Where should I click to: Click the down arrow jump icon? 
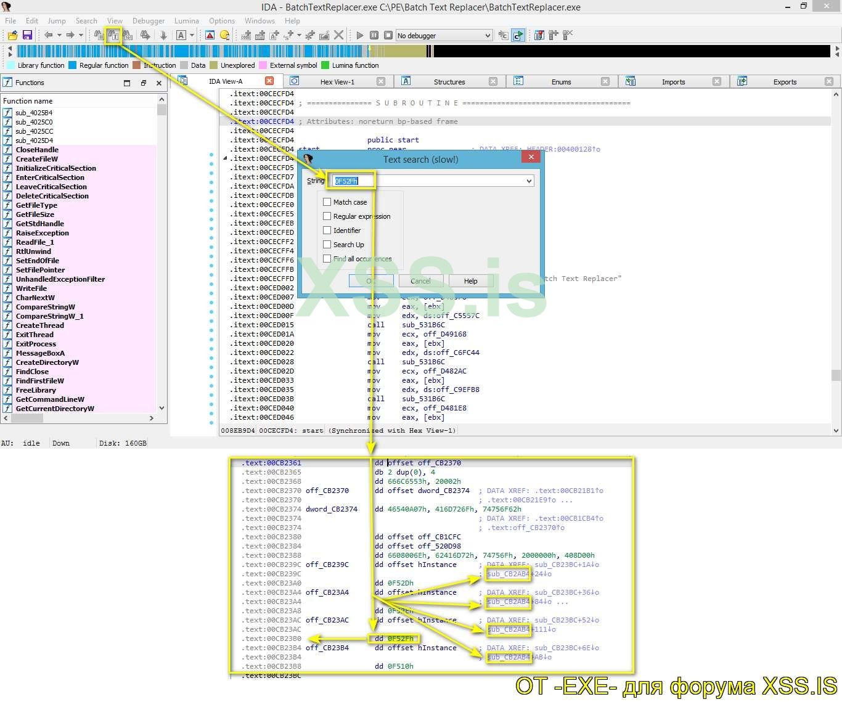163,35
